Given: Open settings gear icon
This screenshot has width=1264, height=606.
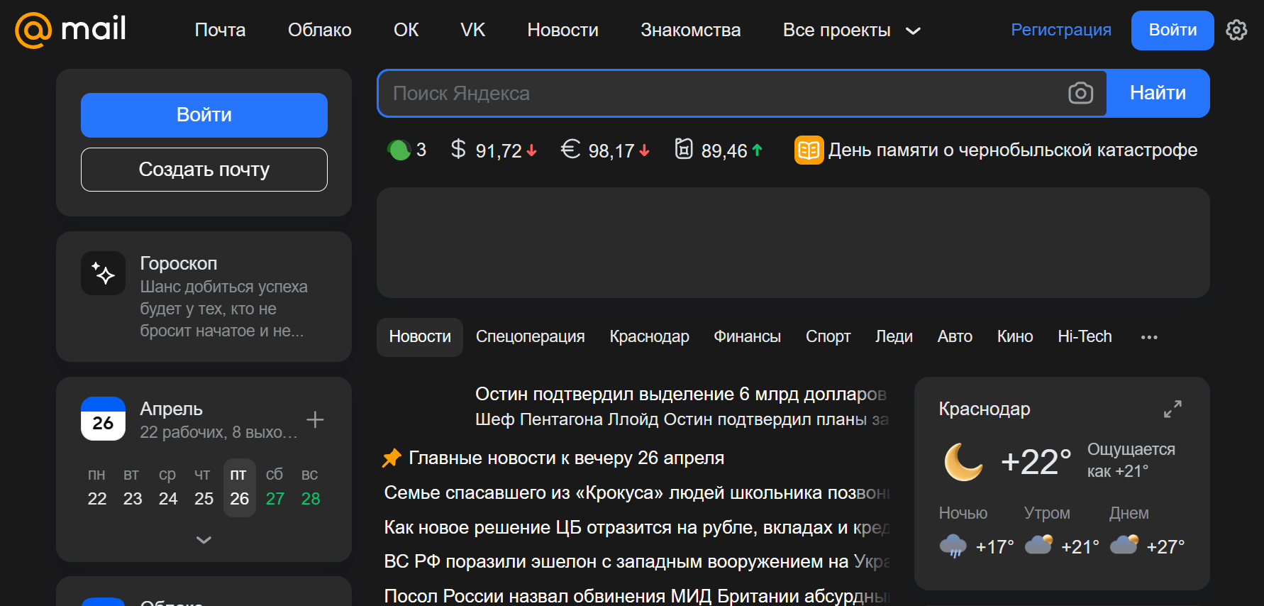Looking at the screenshot, I should (1236, 30).
